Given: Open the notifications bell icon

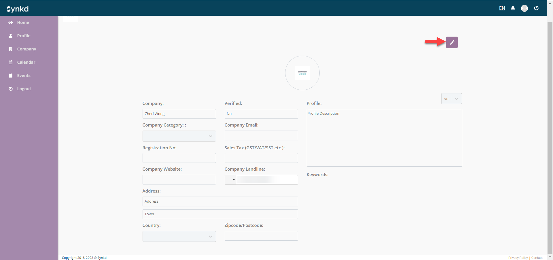Looking at the screenshot, I should 513,8.
